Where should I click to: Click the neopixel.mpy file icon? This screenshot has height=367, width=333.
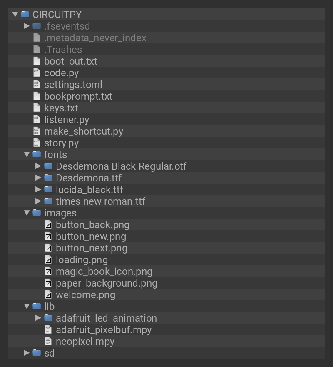click(x=48, y=341)
